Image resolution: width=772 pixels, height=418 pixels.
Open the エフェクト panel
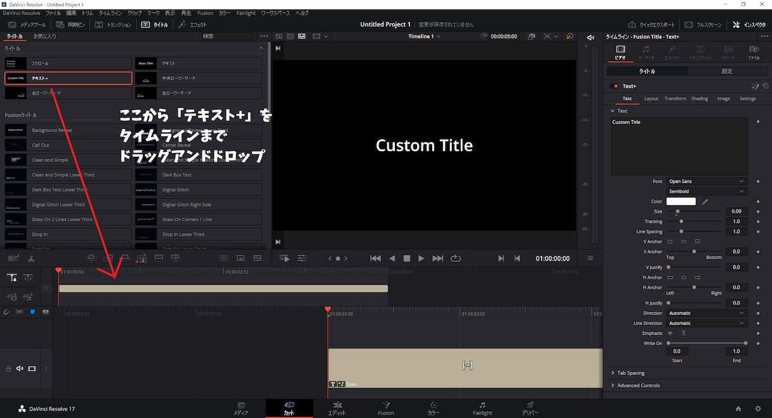coord(192,25)
